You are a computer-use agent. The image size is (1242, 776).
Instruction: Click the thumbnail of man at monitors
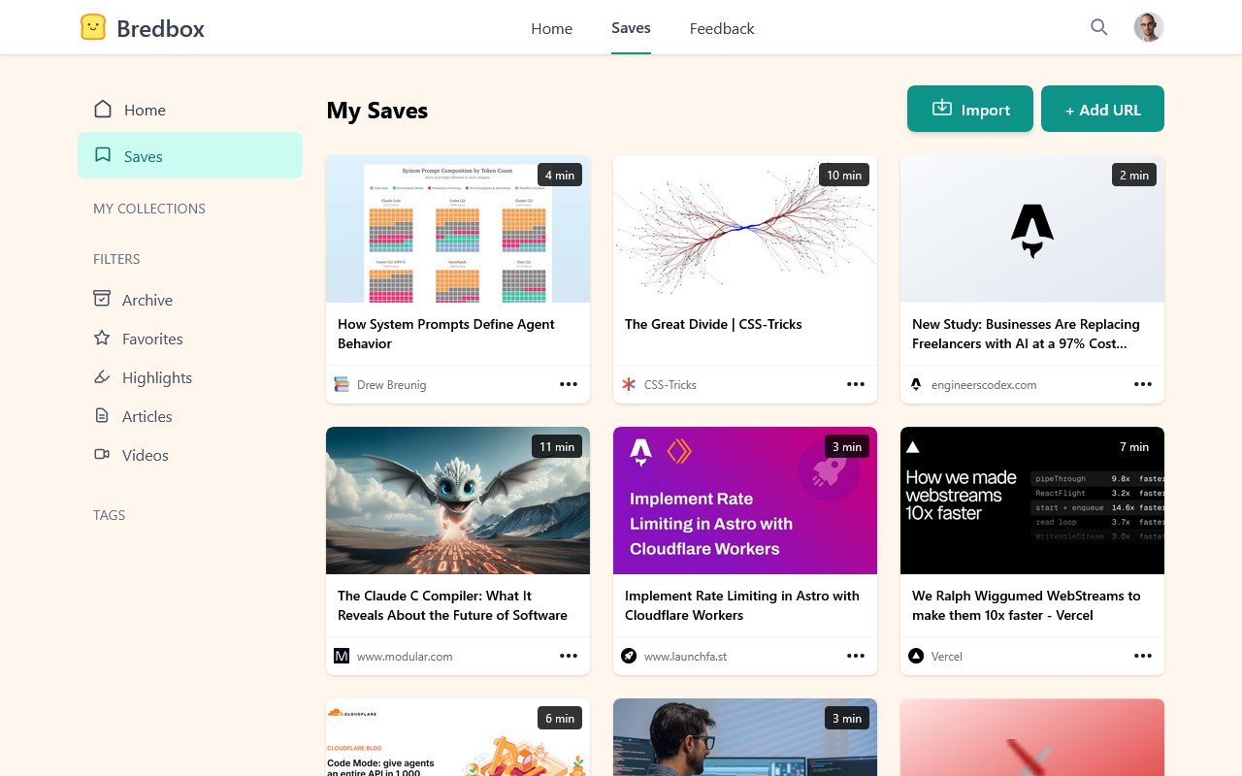[x=745, y=737]
